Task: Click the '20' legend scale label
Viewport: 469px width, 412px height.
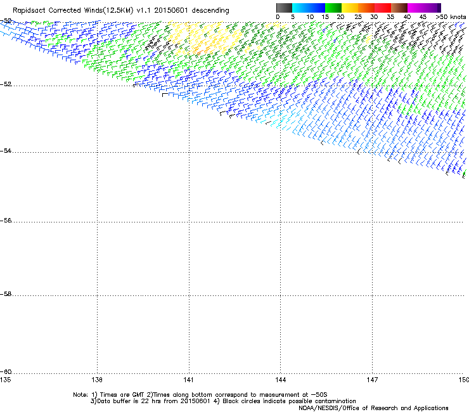Action: click(x=340, y=17)
